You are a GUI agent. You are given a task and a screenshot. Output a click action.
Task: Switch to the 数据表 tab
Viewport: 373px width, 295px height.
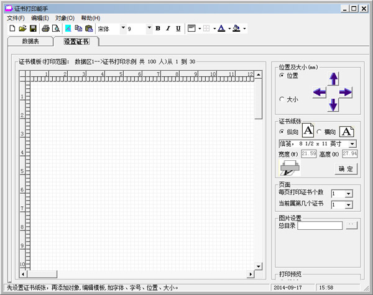pos(30,41)
